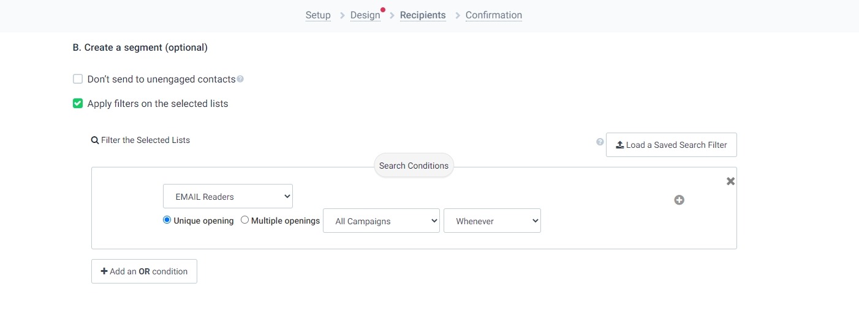
Task: Add an OR condition
Action: [x=144, y=271]
